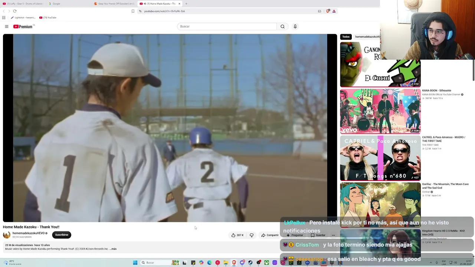Open KANA-BOON - Silhouette title link
This screenshot has width=475, height=267.
pyautogui.click(x=437, y=90)
